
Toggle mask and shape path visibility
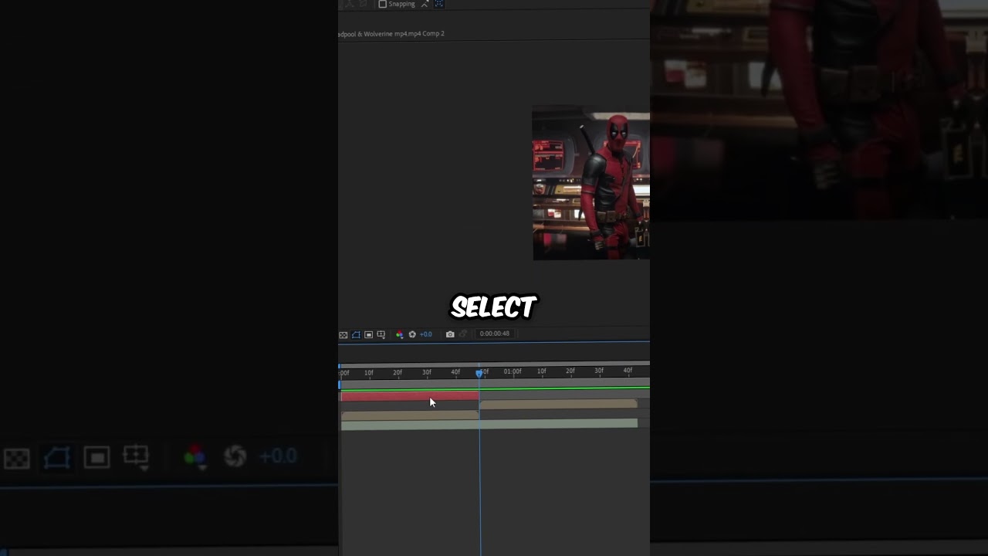[x=356, y=334]
